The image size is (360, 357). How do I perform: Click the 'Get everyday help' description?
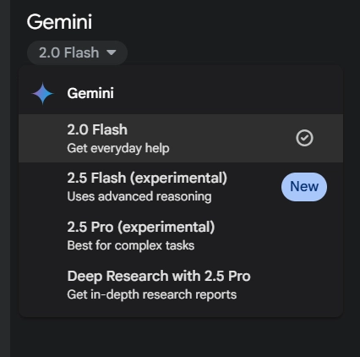click(x=118, y=148)
